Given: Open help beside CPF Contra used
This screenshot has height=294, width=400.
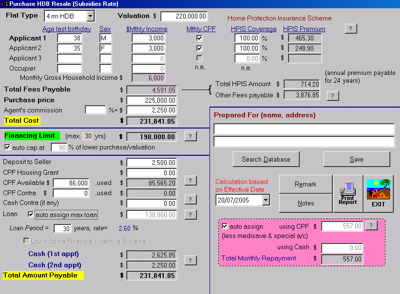Looking at the screenshot, I should [190, 200].
